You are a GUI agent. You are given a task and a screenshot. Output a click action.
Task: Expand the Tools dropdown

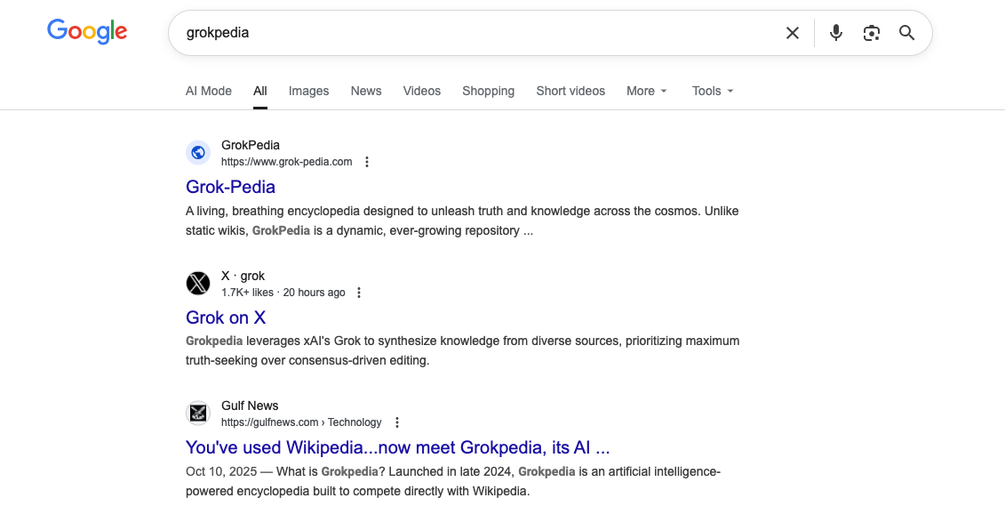[713, 91]
